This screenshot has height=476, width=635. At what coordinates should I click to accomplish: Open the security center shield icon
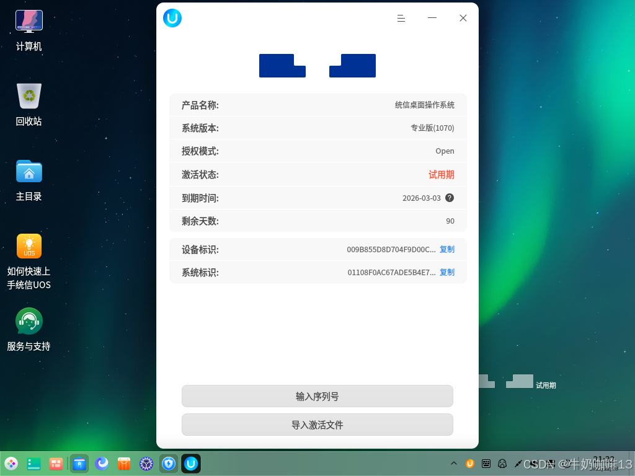(169, 464)
